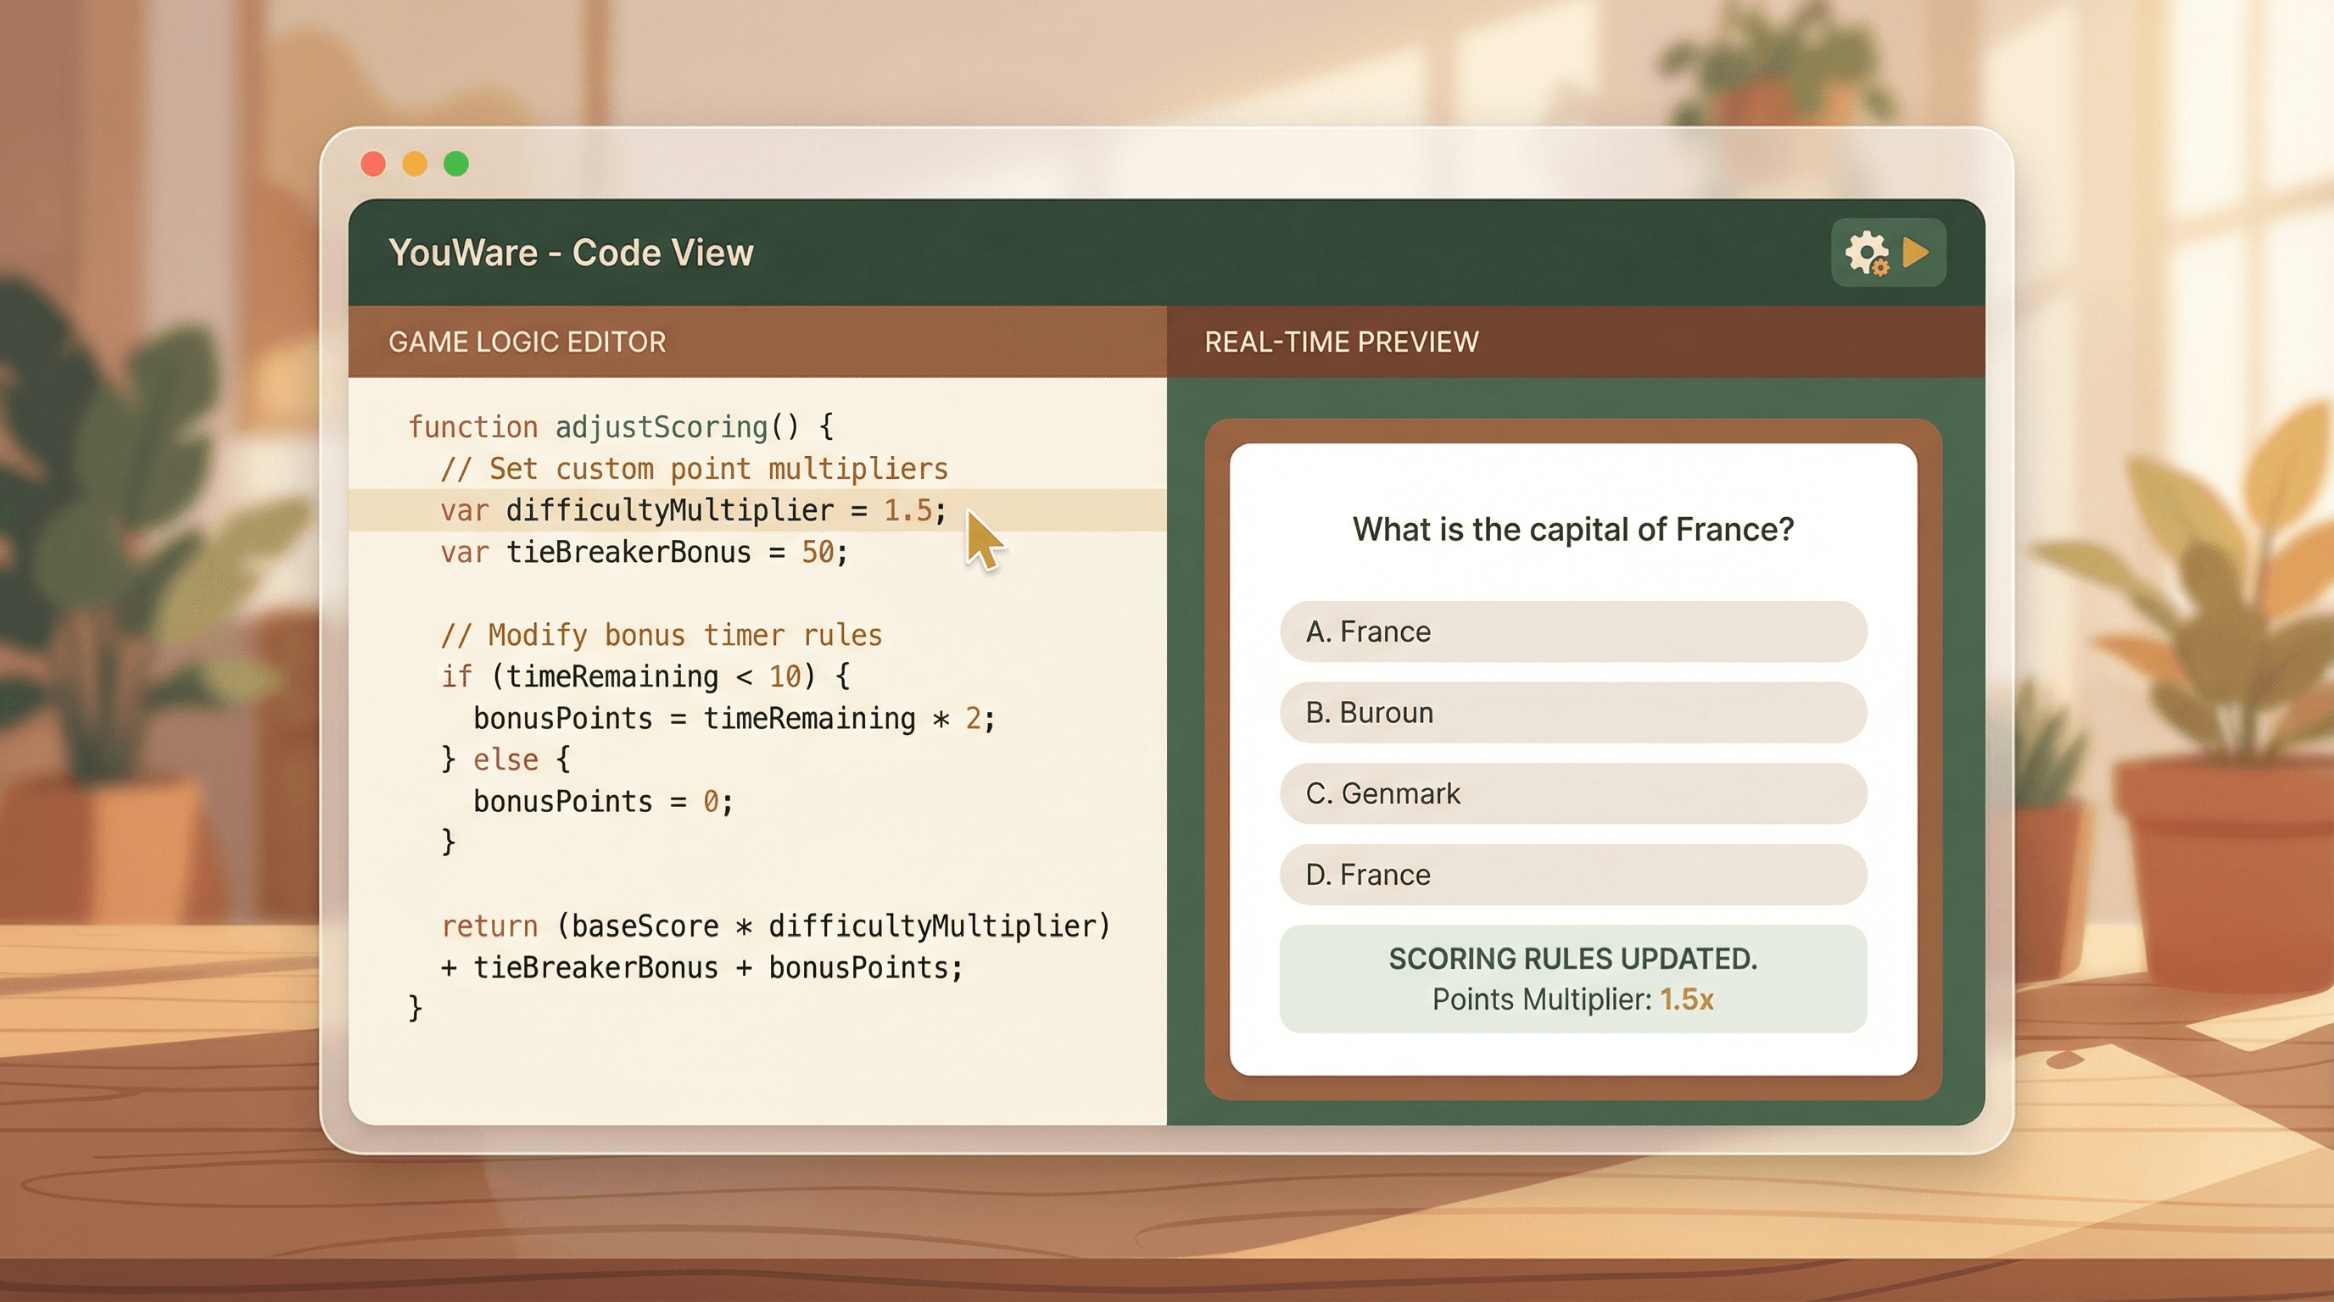Select the REAL-TIME PREVIEW panel header
The height and width of the screenshot is (1302, 2334).
click(x=1576, y=342)
